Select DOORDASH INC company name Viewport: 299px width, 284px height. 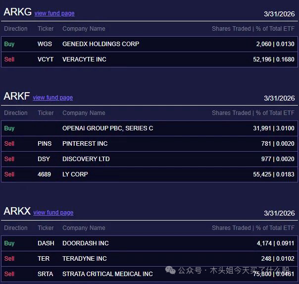point(86,243)
